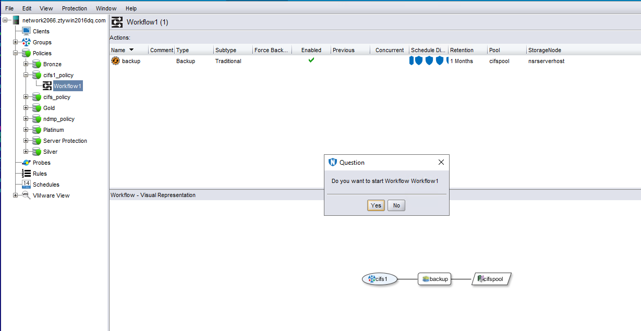Image resolution: width=641 pixels, height=331 pixels.
Task: Click the Server Protection policy icon
Action: coord(37,141)
